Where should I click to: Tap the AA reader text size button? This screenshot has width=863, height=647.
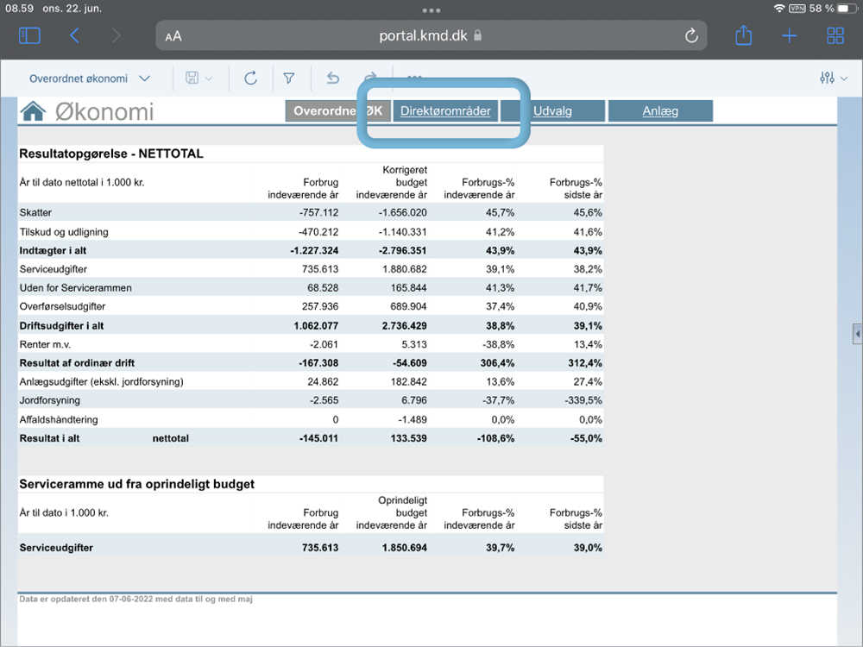point(173,36)
